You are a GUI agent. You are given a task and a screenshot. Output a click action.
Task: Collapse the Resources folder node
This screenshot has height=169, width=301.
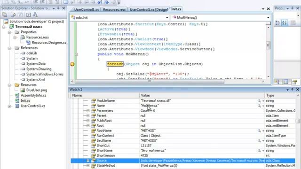pos(9,84)
